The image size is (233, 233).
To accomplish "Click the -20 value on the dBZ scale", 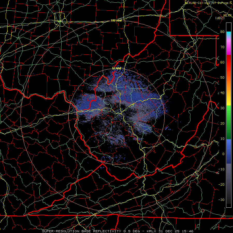I will click(221, 184).
